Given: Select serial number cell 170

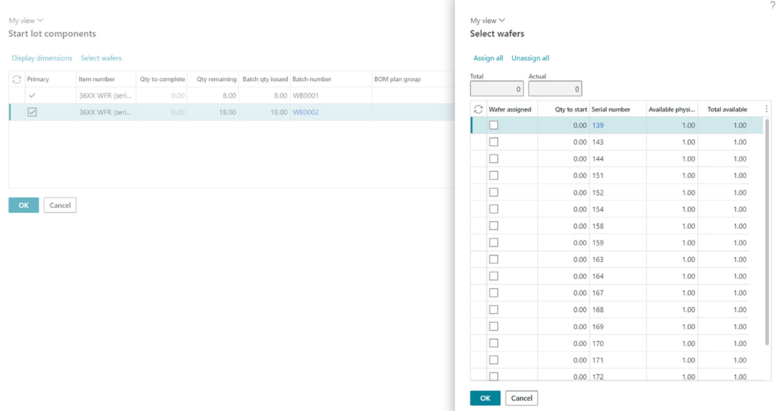Looking at the screenshot, I should tap(617, 344).
